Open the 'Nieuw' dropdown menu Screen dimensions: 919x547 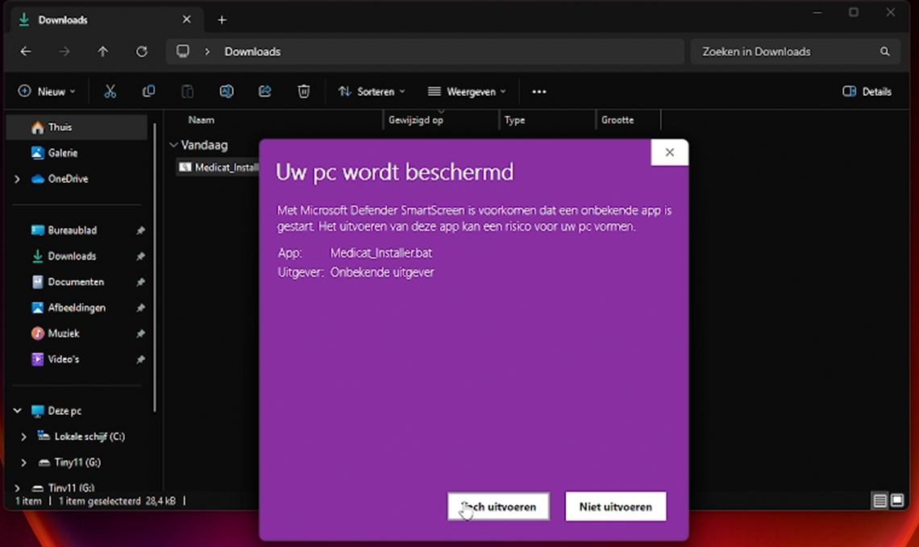(x=47, y=91)
